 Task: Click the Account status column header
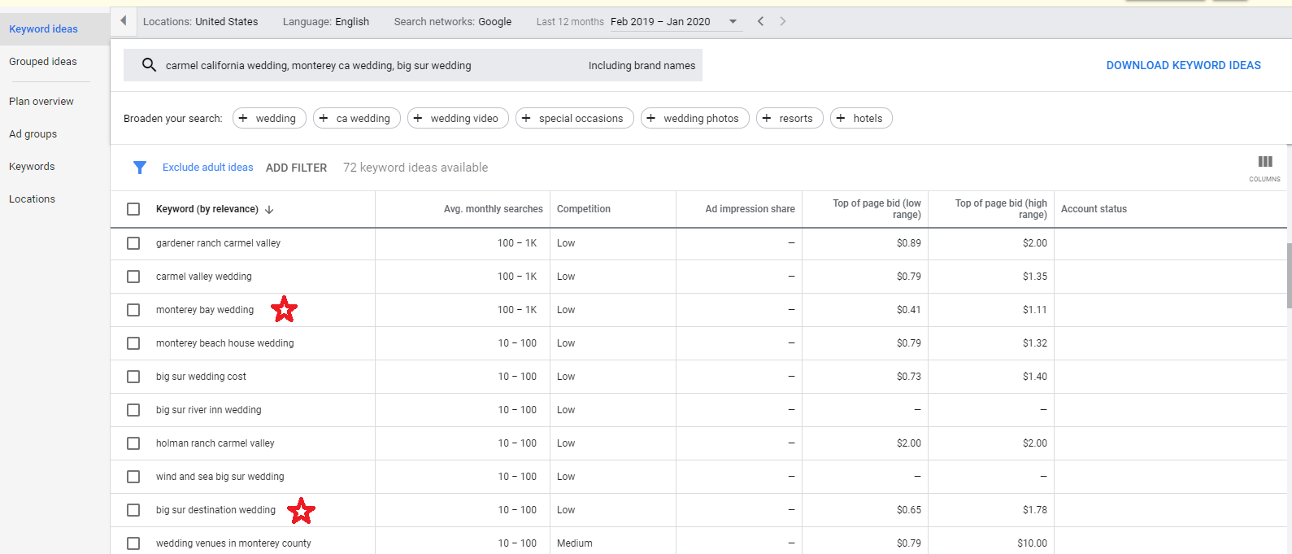(x=1094, y=209)
